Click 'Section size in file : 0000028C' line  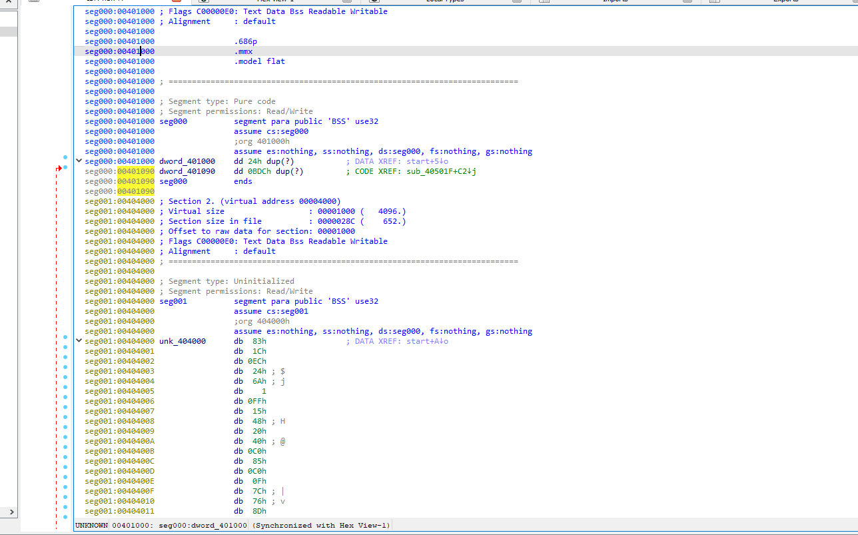click(x=282, y=221)
